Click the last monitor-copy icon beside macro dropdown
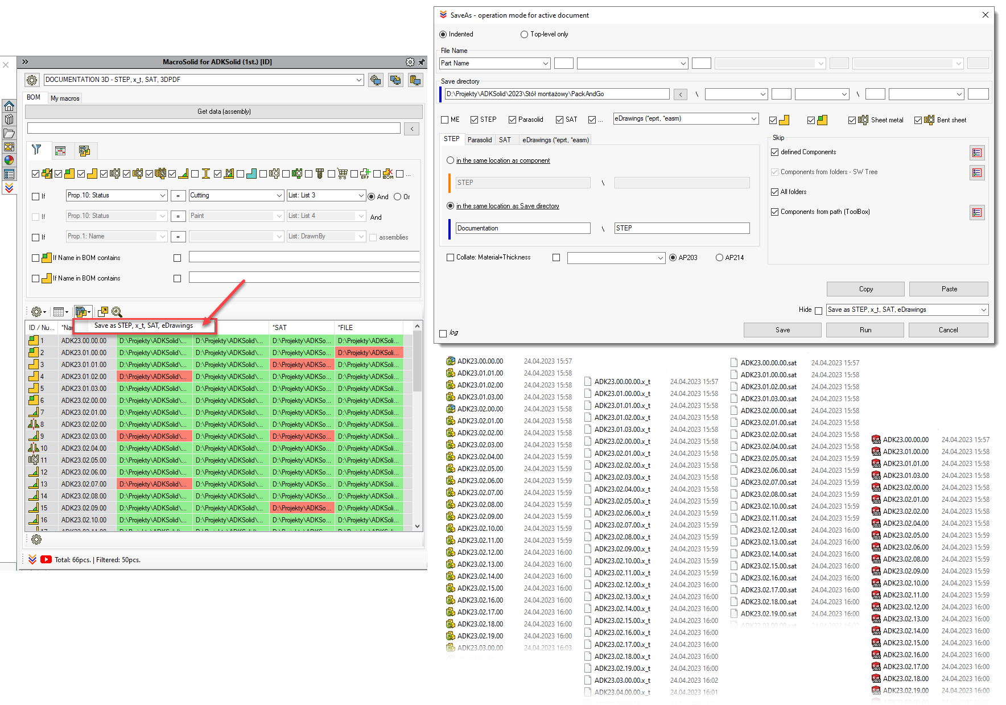This screenshot has height=705, width=1006. (x=415, y=80)
